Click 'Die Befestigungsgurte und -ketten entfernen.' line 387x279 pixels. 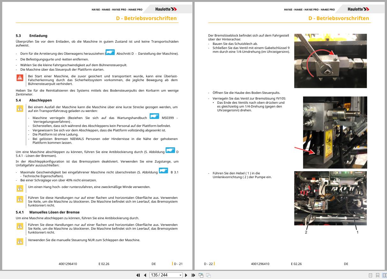[x=54, y=59]
